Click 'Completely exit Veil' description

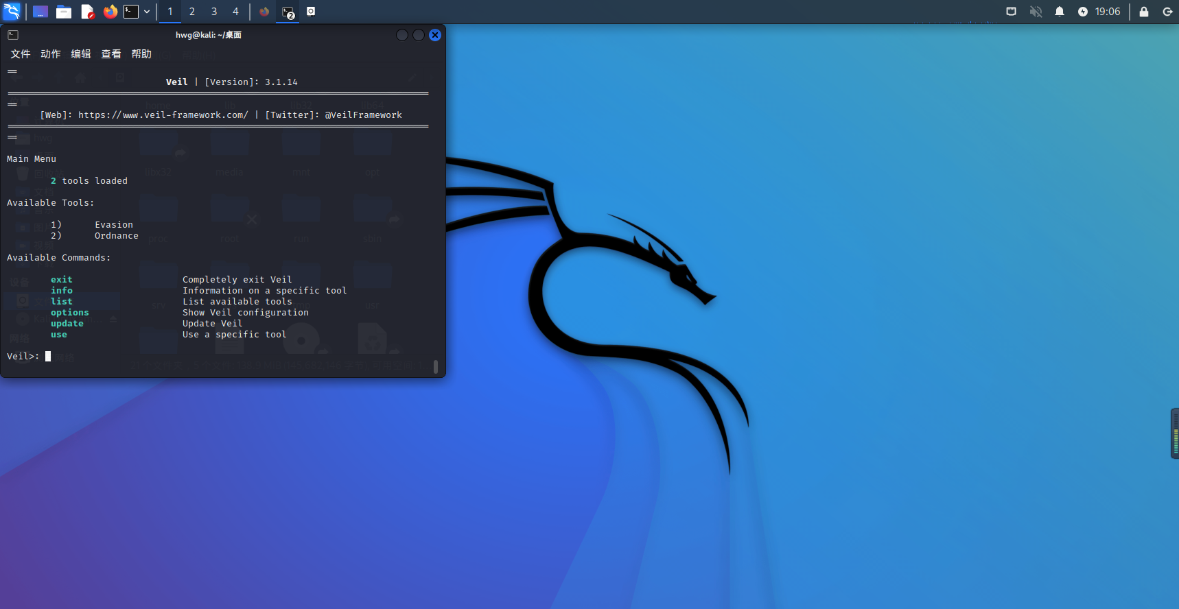tap(237, 280)
